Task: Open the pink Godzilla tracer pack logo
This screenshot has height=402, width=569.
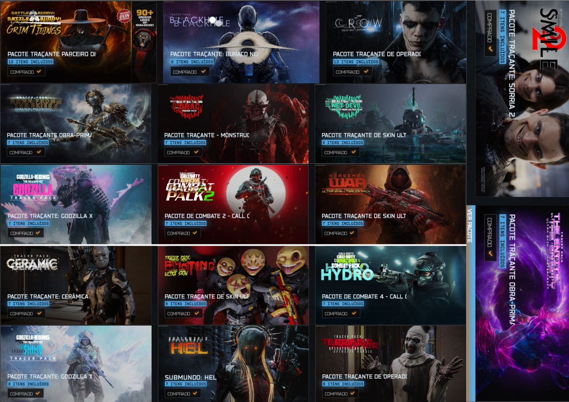Action: (33, 186)
